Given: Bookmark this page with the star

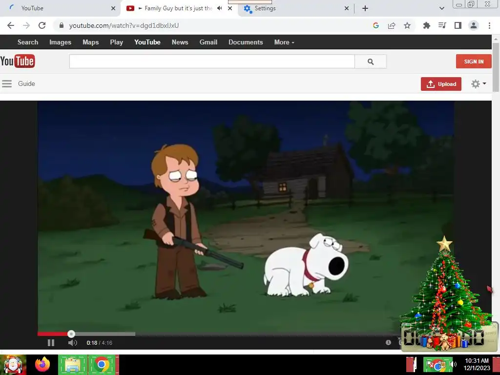Looking at the screenshot, I should pos(407,25).
